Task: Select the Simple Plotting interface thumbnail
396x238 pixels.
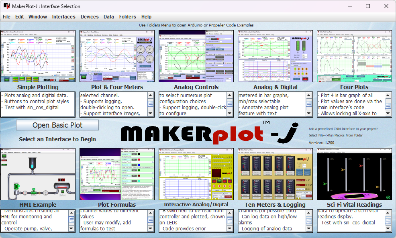Action: tap(38, 56)
